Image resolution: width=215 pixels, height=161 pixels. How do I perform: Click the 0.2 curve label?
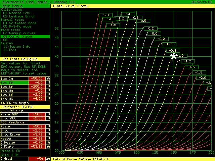pyautogui.click(x=151, y=29)
